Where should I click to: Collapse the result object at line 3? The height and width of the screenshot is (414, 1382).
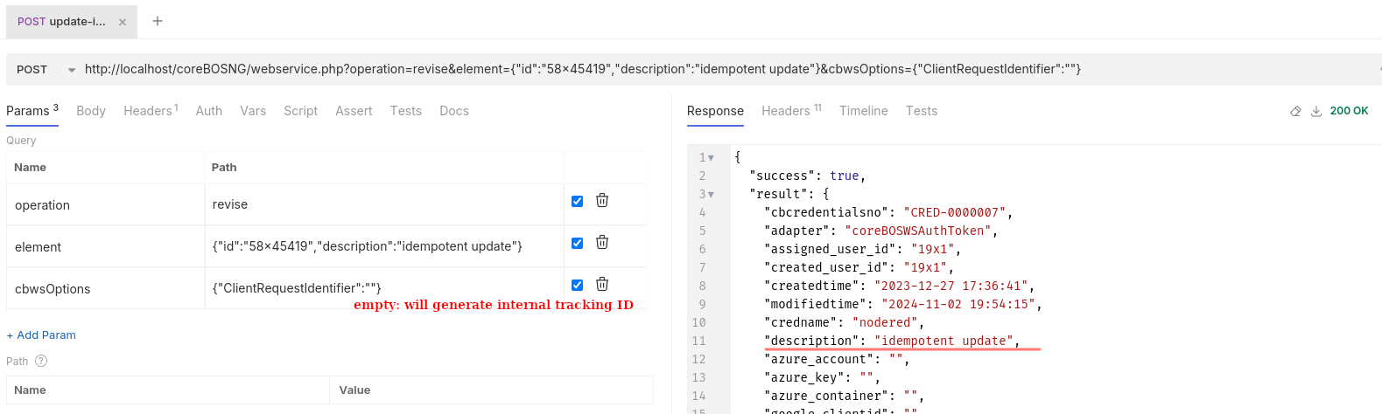click(711, 195)
